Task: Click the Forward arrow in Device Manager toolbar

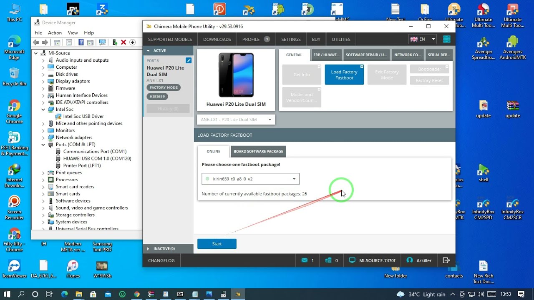Action: pos(45,42)
